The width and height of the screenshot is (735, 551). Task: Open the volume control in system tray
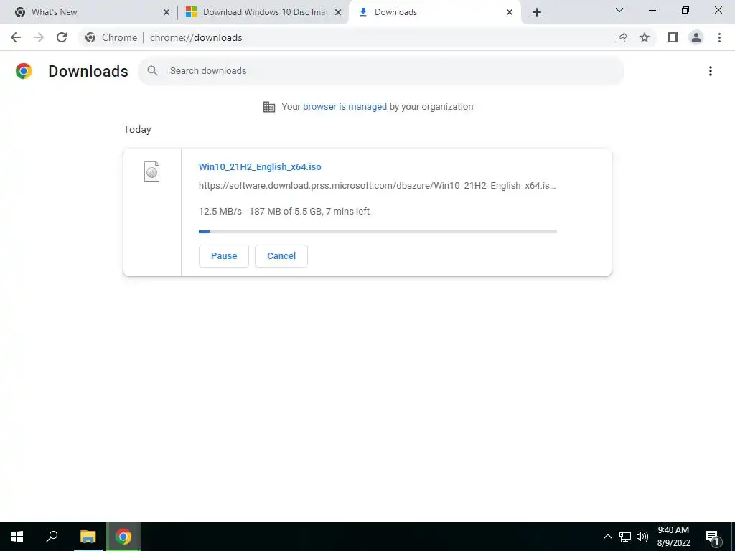[x=642, y=537]
